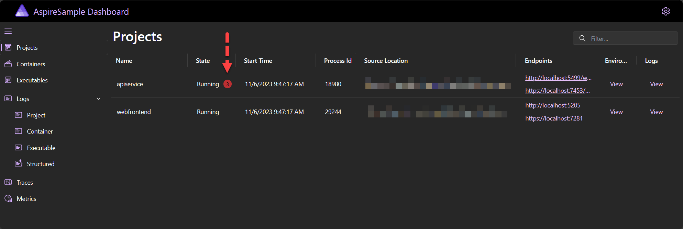683x229 pixels.
Task: Click the Logs sidebar icon
Action: click(8, 99)
